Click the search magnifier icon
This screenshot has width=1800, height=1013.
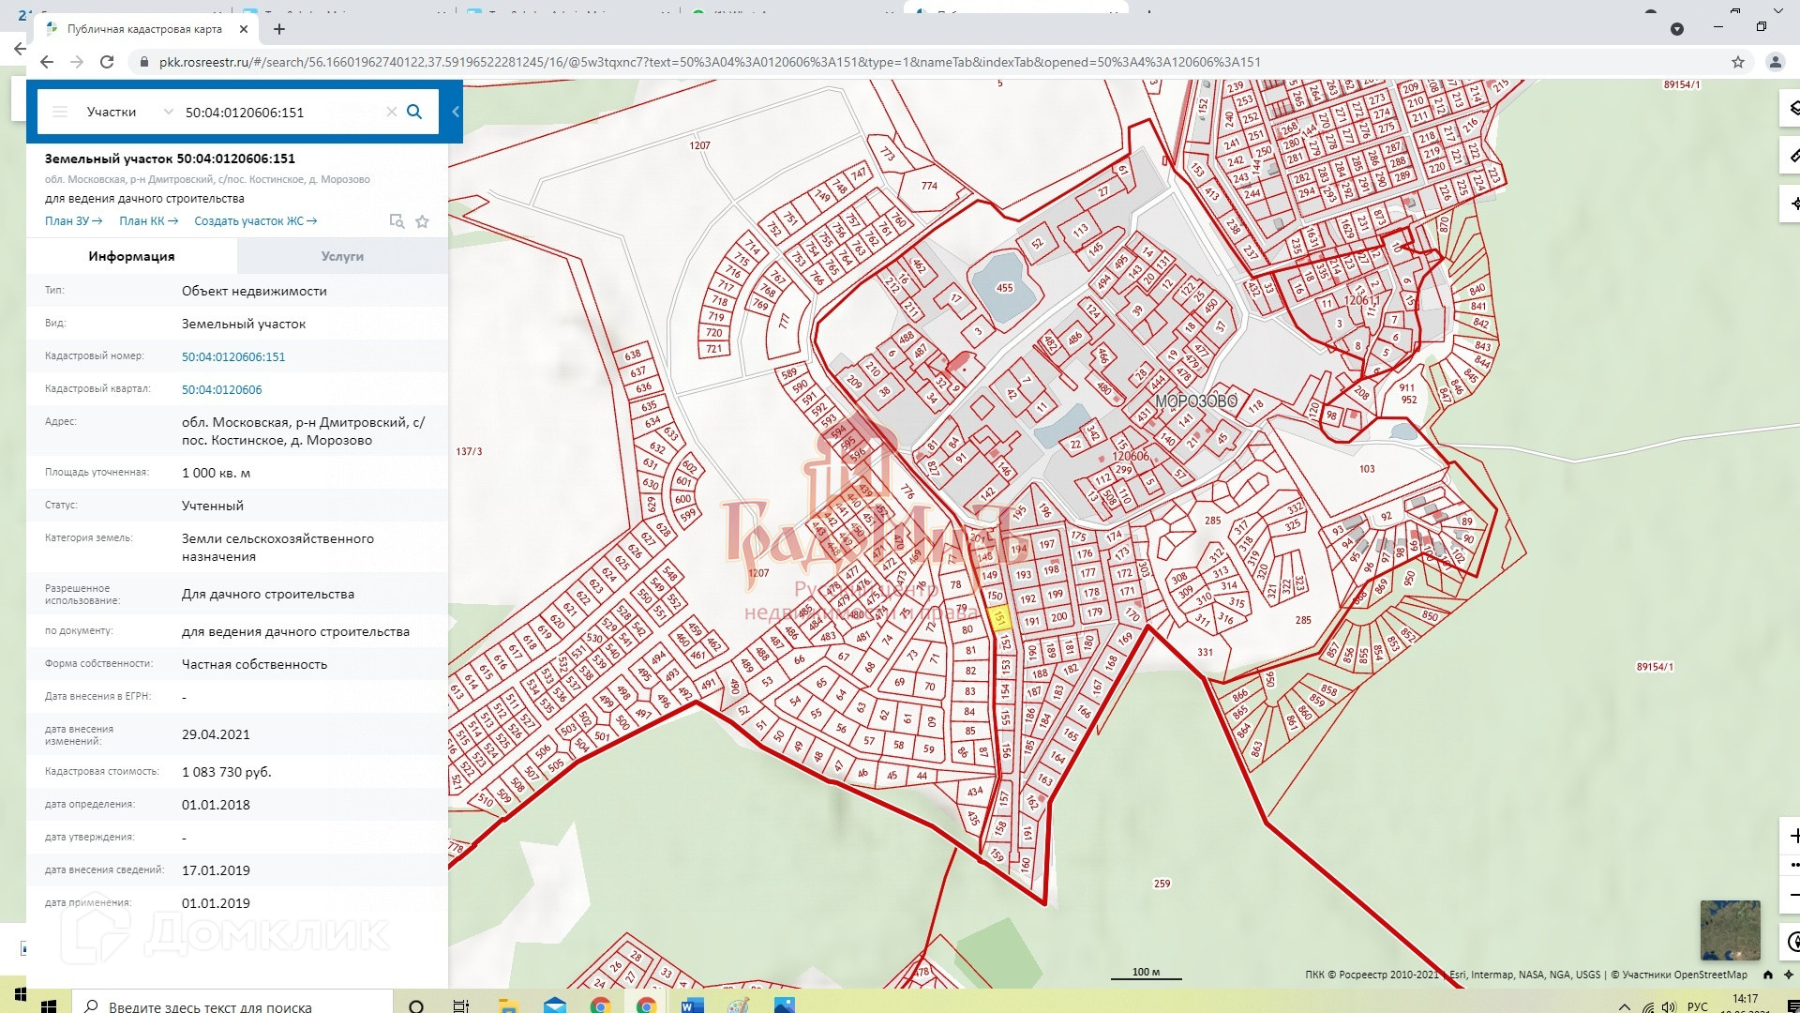[414, 112]
